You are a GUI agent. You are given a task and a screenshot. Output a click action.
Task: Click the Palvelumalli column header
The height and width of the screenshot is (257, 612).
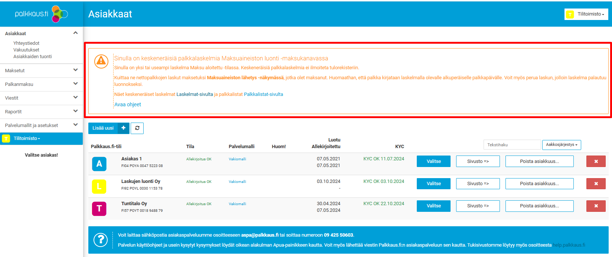[x=242, y=147]
